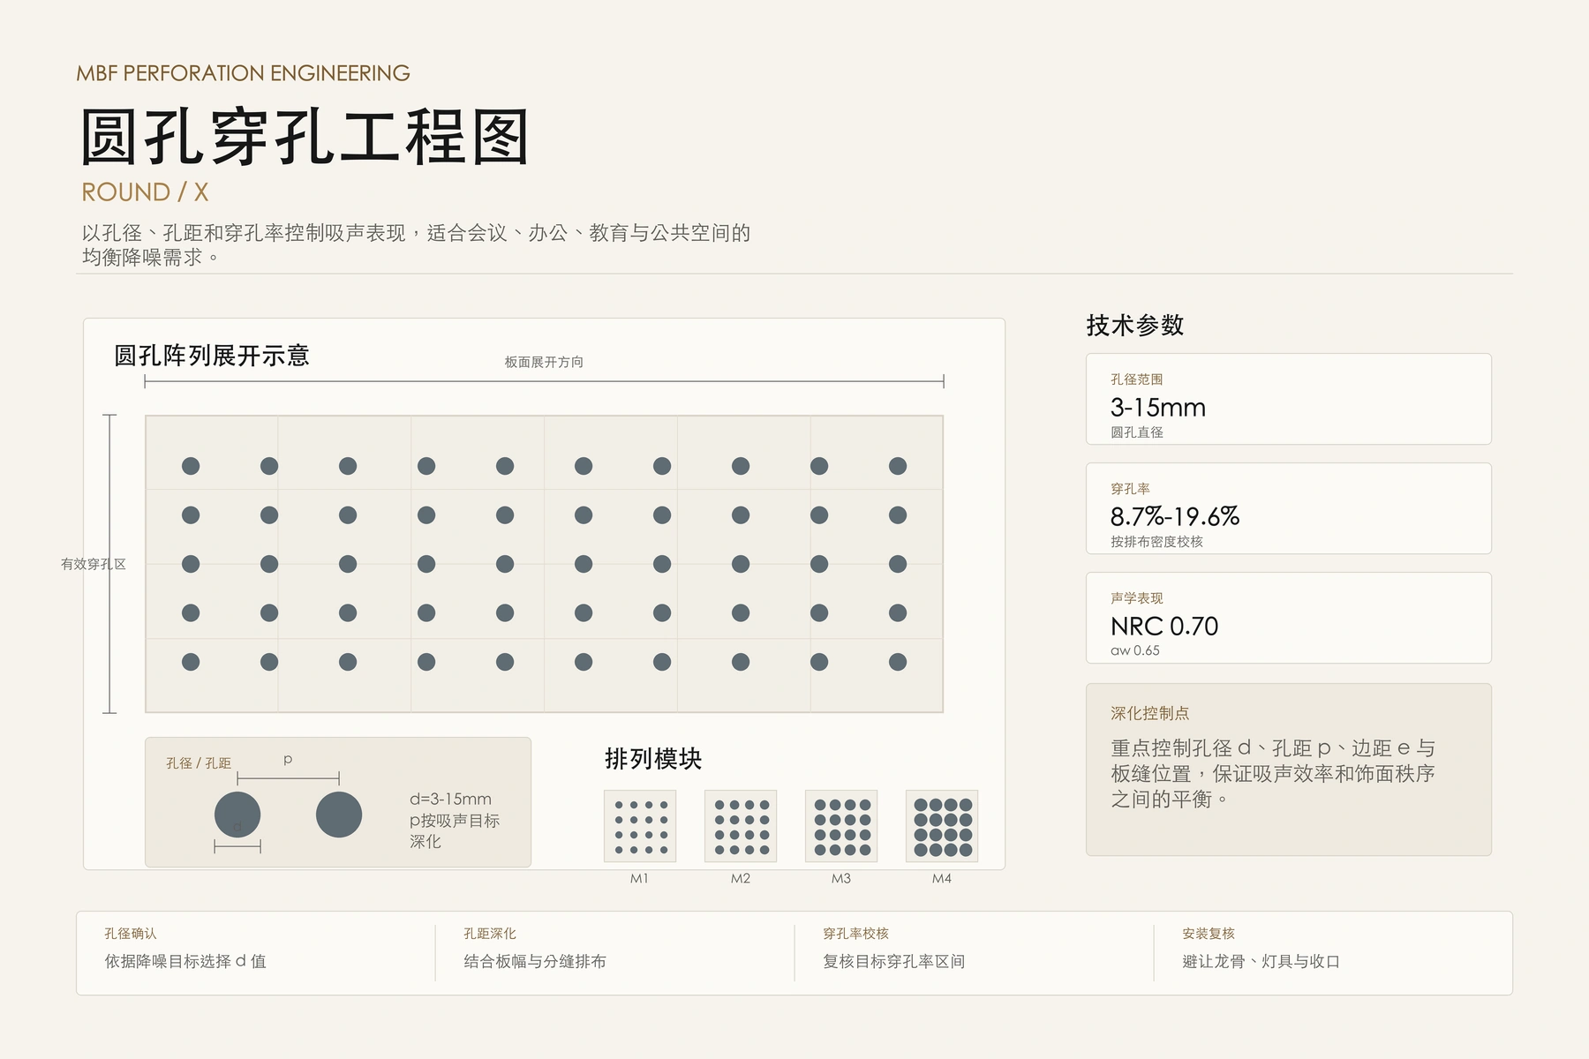Click the 技术参数 heading

[x=1135, y=325]
